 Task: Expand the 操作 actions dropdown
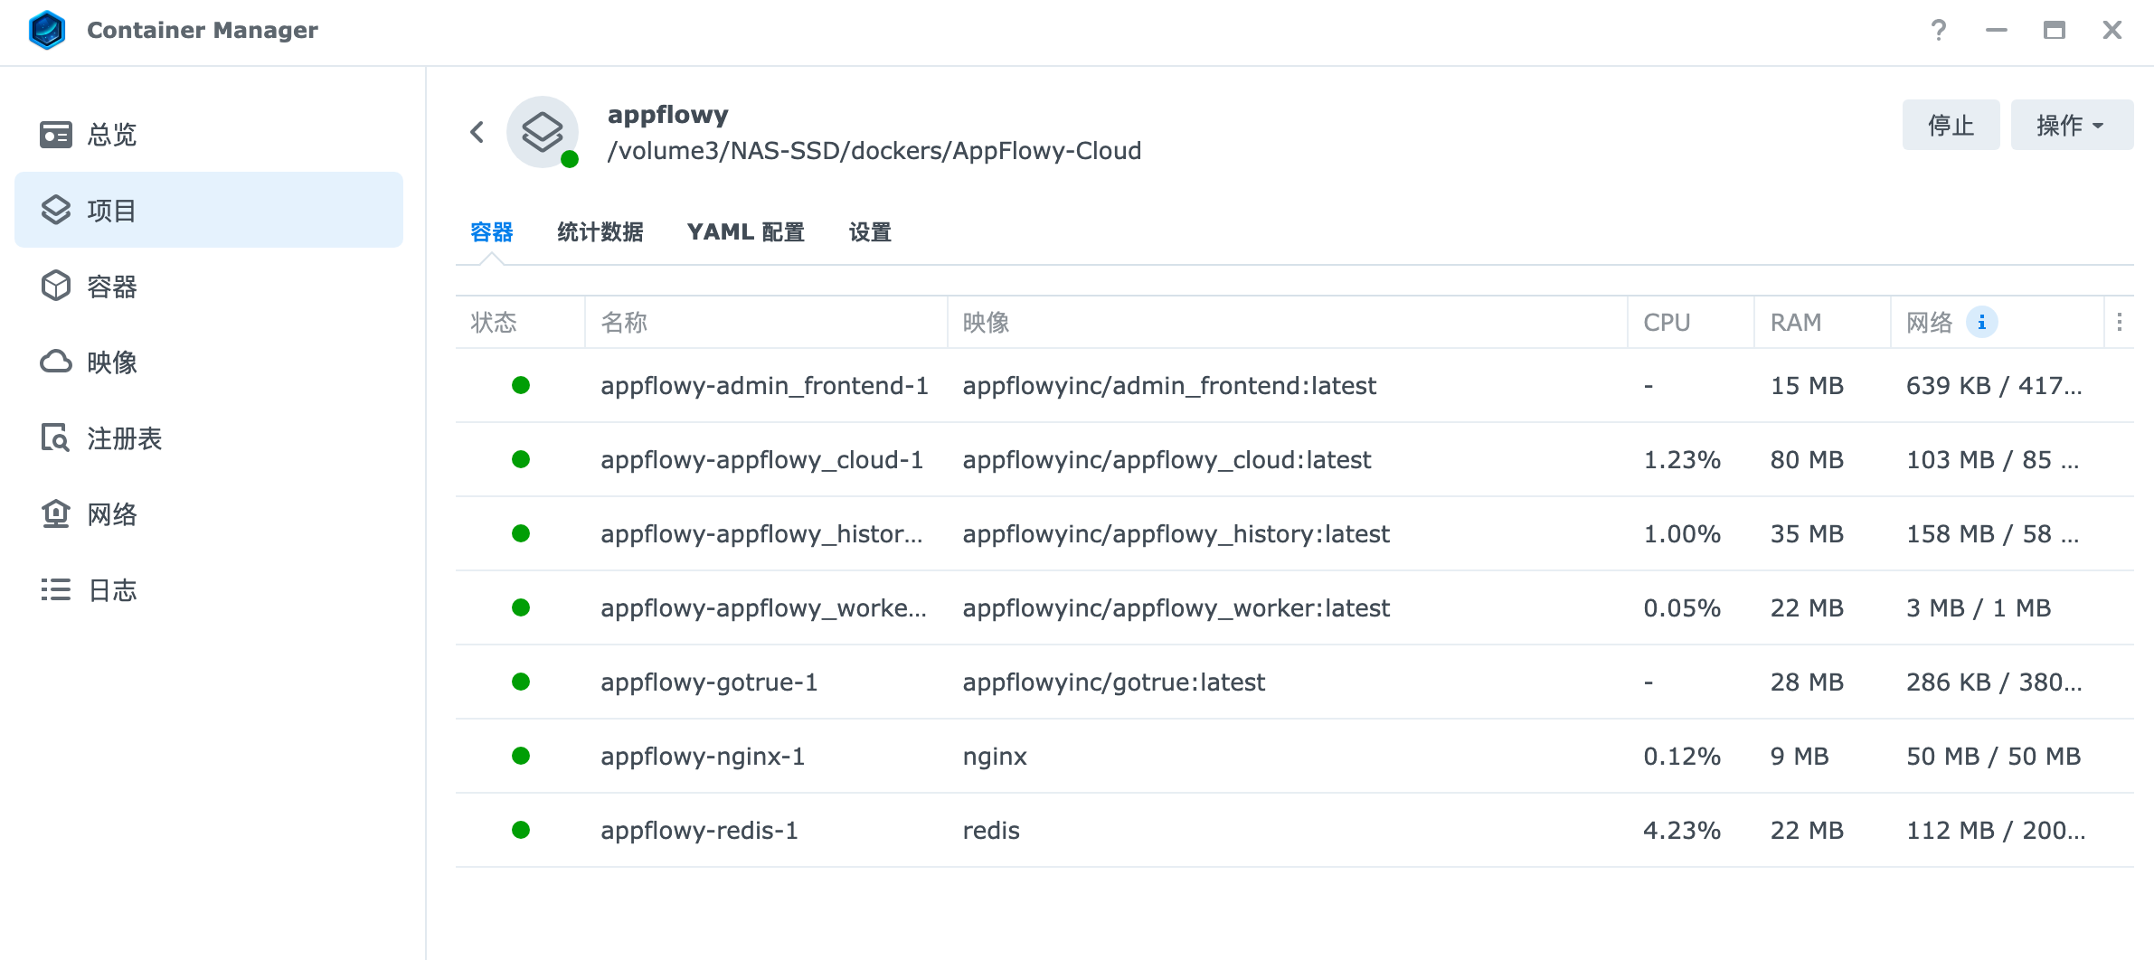coord(2072,125)
